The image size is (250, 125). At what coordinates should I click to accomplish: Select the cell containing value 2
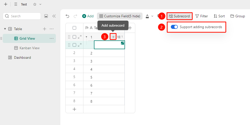click(104, 53)
